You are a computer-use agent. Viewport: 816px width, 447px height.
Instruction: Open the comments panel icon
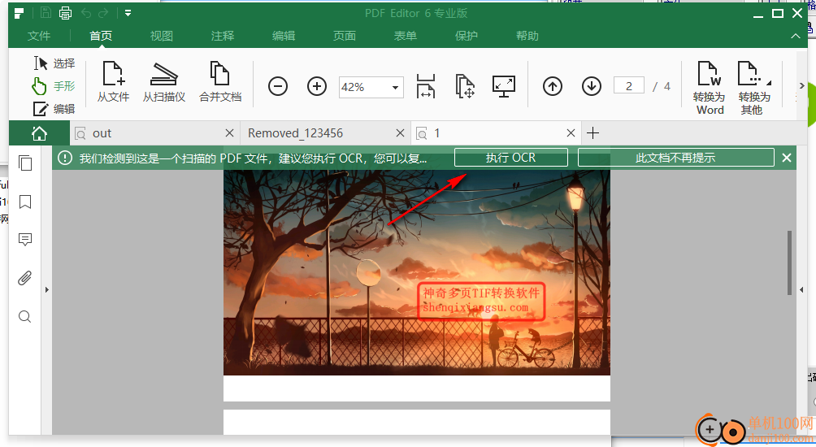pos(25,240)
